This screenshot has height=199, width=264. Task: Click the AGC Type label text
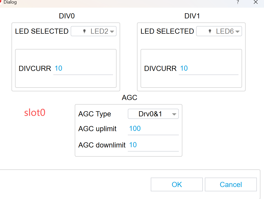[x=95, y=114]
